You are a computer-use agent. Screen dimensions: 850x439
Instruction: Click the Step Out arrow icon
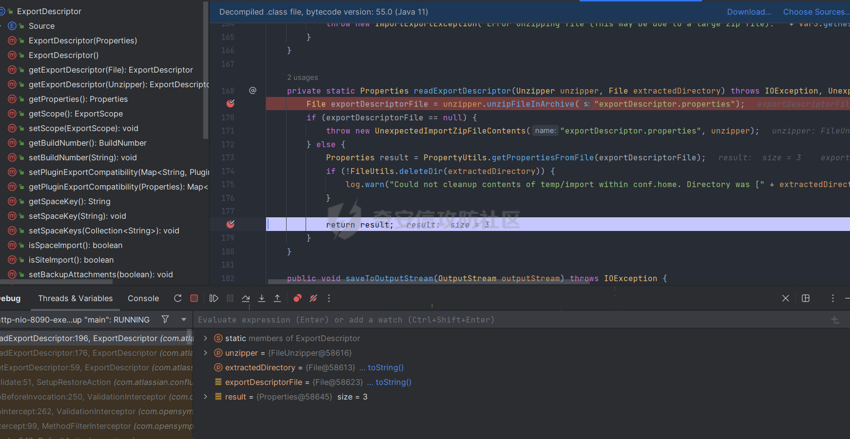[277, 298]
